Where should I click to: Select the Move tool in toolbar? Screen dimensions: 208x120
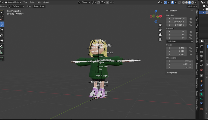2,24
